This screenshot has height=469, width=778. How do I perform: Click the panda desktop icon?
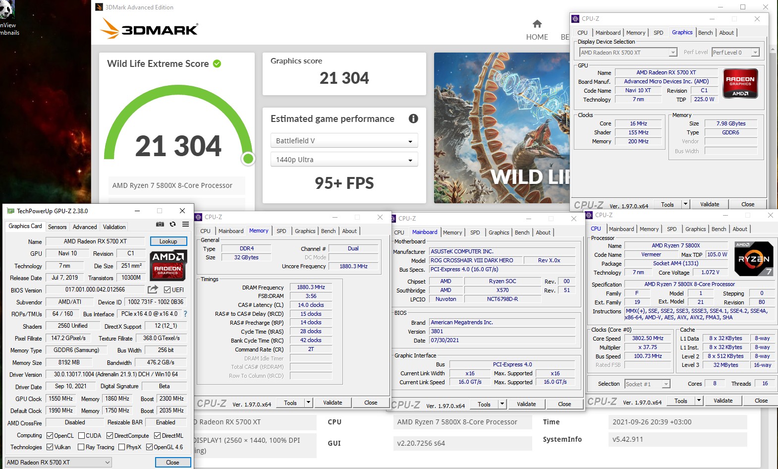[7, 9]
